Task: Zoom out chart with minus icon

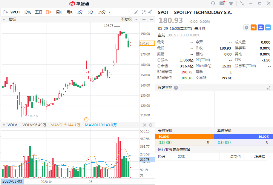Action: point(151,19)
